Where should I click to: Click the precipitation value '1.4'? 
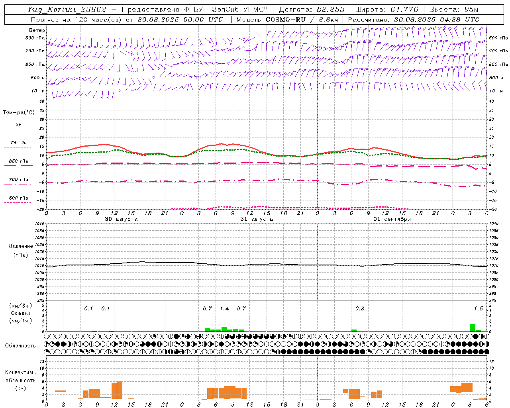coord(224,308)
